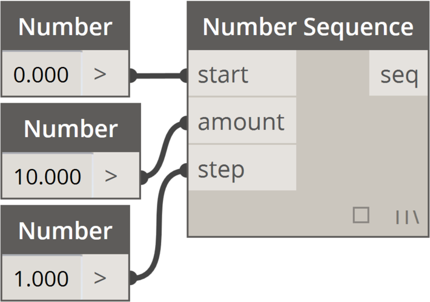Select the 1.000 number input field

[42, 278]
